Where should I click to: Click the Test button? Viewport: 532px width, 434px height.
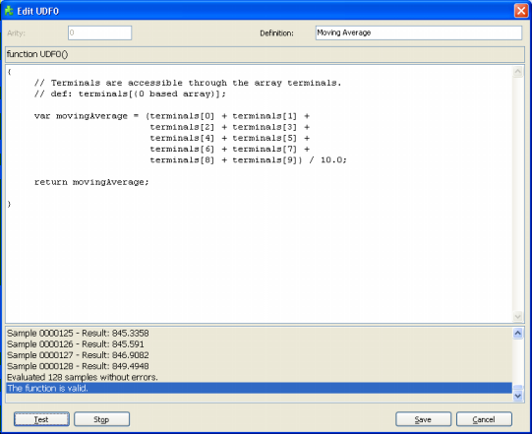(41, 419)
